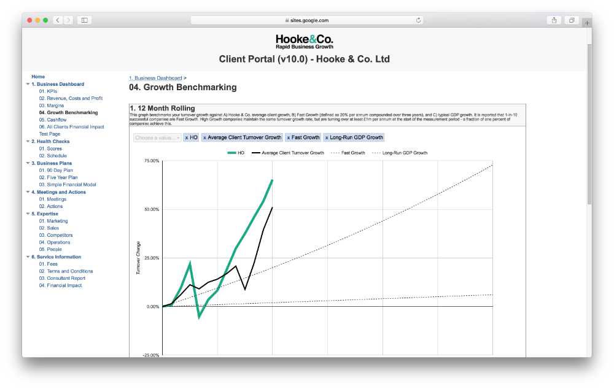Collapse 6. Service Information section triangle
614x389 pixels.
[28, 256]
